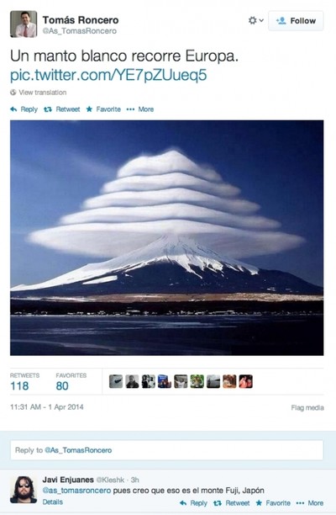Viewport: 336px width, 515px height.
Task: Open Tomás Roncero's profile picture
Action: pos(24,24)
